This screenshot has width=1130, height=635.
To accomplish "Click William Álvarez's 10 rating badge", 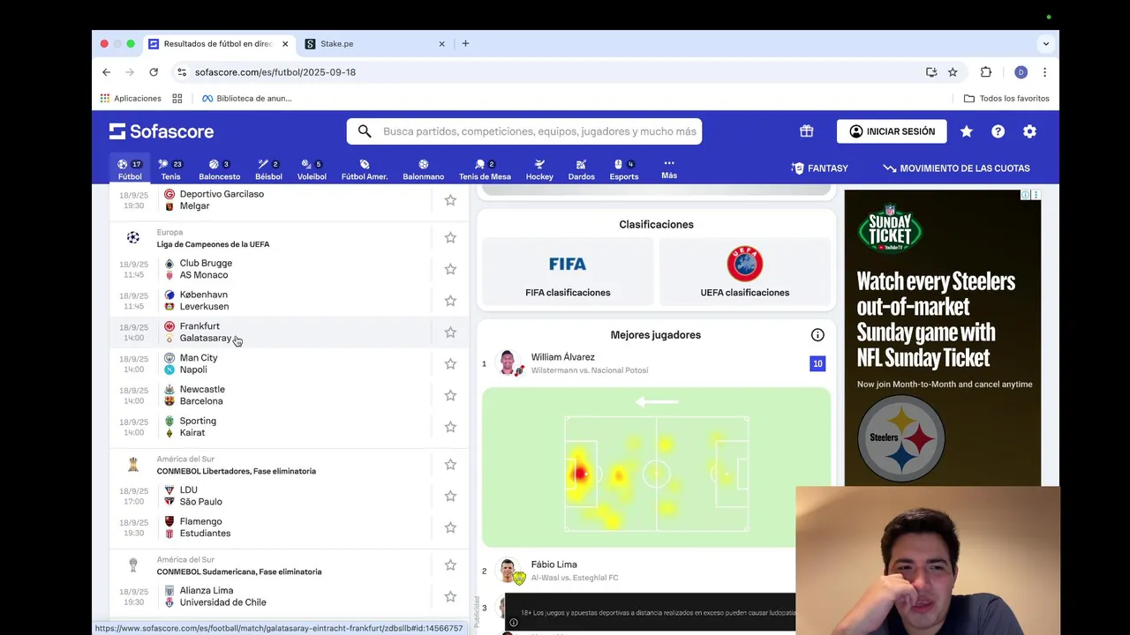I will pos(817,363).
